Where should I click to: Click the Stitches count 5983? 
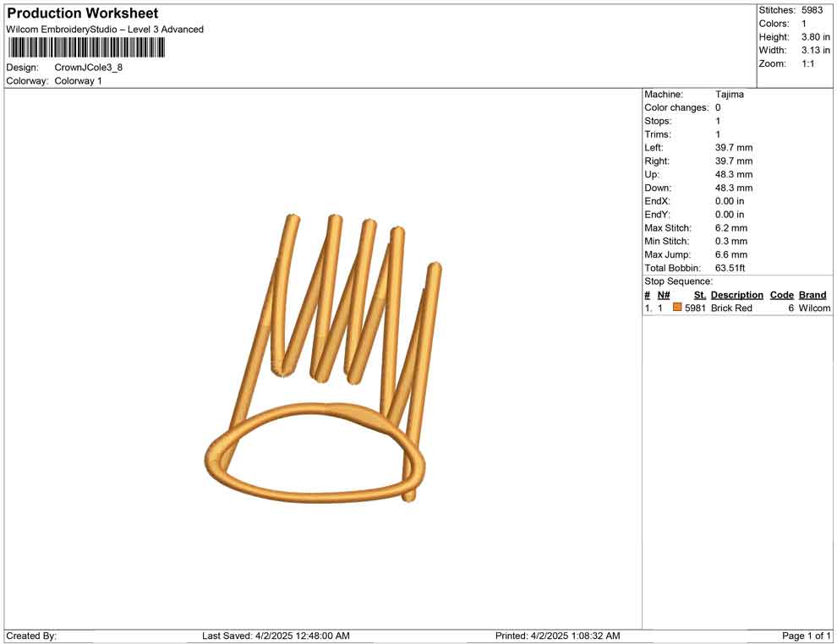coord(812,10)
